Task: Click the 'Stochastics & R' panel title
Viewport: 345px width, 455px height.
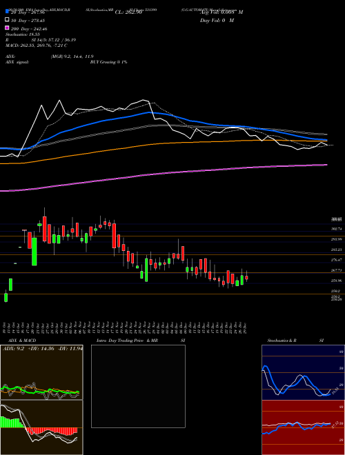Action: coord(282,341)
